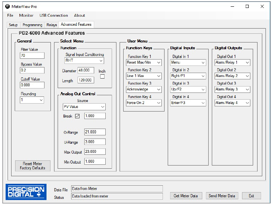Open the Digital In 4 dropdown
Viewport: 275px width, 208px height.
tap(188, 103)
